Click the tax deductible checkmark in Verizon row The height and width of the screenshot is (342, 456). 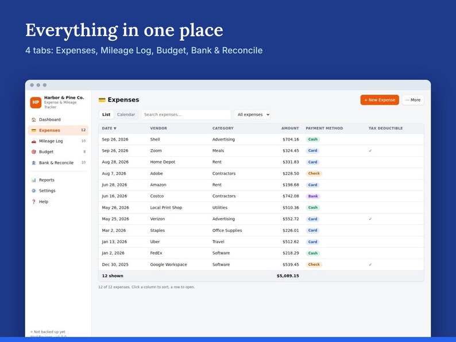click(370, 219)
